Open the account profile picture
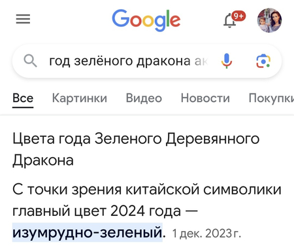Screen dimensions: 294x248 tap(270, 20)
